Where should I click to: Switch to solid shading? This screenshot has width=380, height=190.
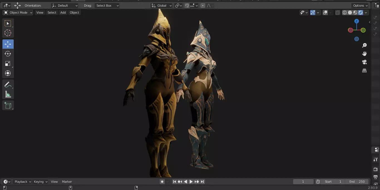(x=350, y=13)
